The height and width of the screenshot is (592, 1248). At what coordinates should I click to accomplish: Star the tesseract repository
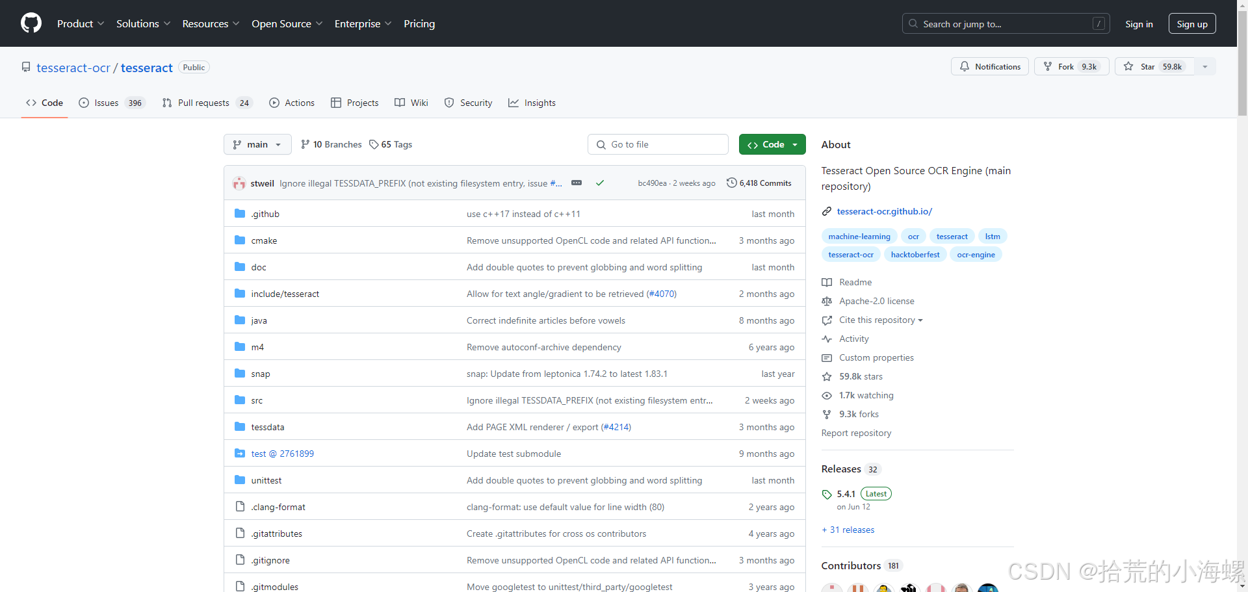1154,66
